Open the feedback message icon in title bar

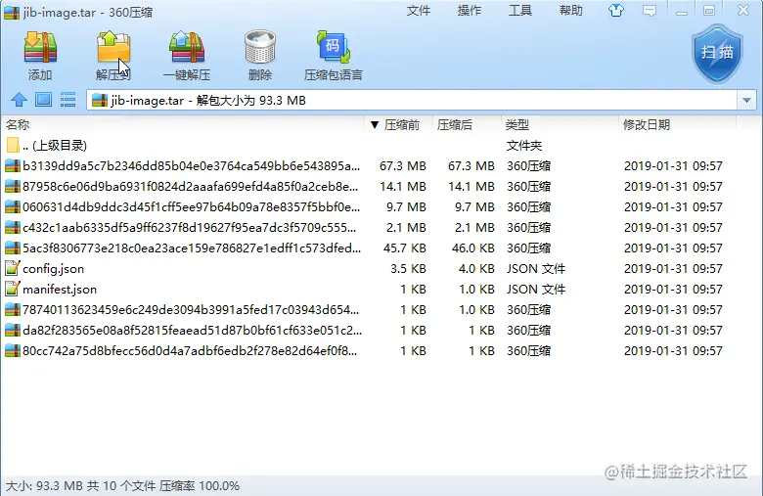click(650, 11)
